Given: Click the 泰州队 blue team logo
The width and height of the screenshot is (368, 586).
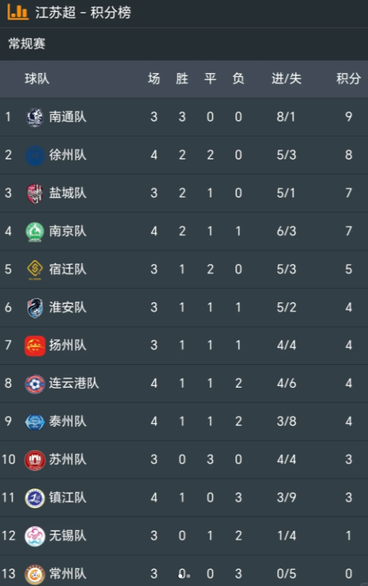Looking at the screenshot, I should pos(35,422).
